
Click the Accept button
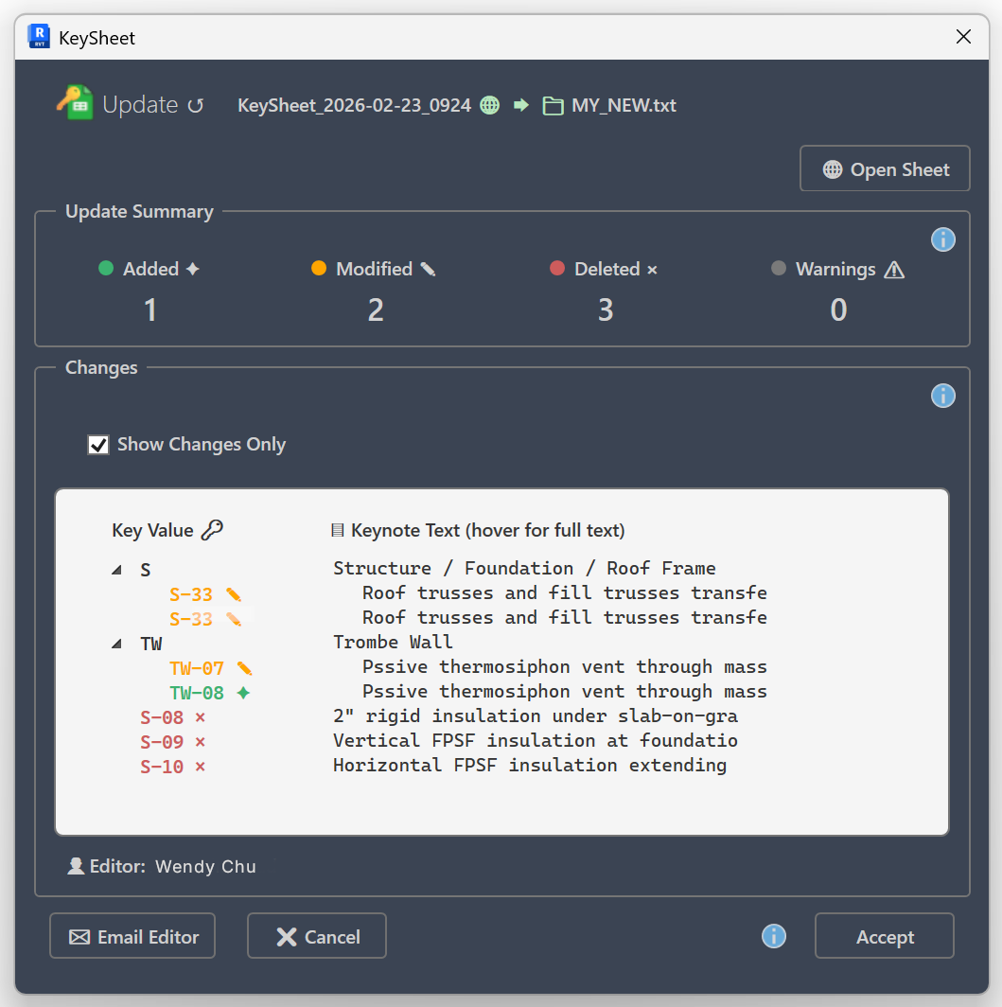point(884,936)
